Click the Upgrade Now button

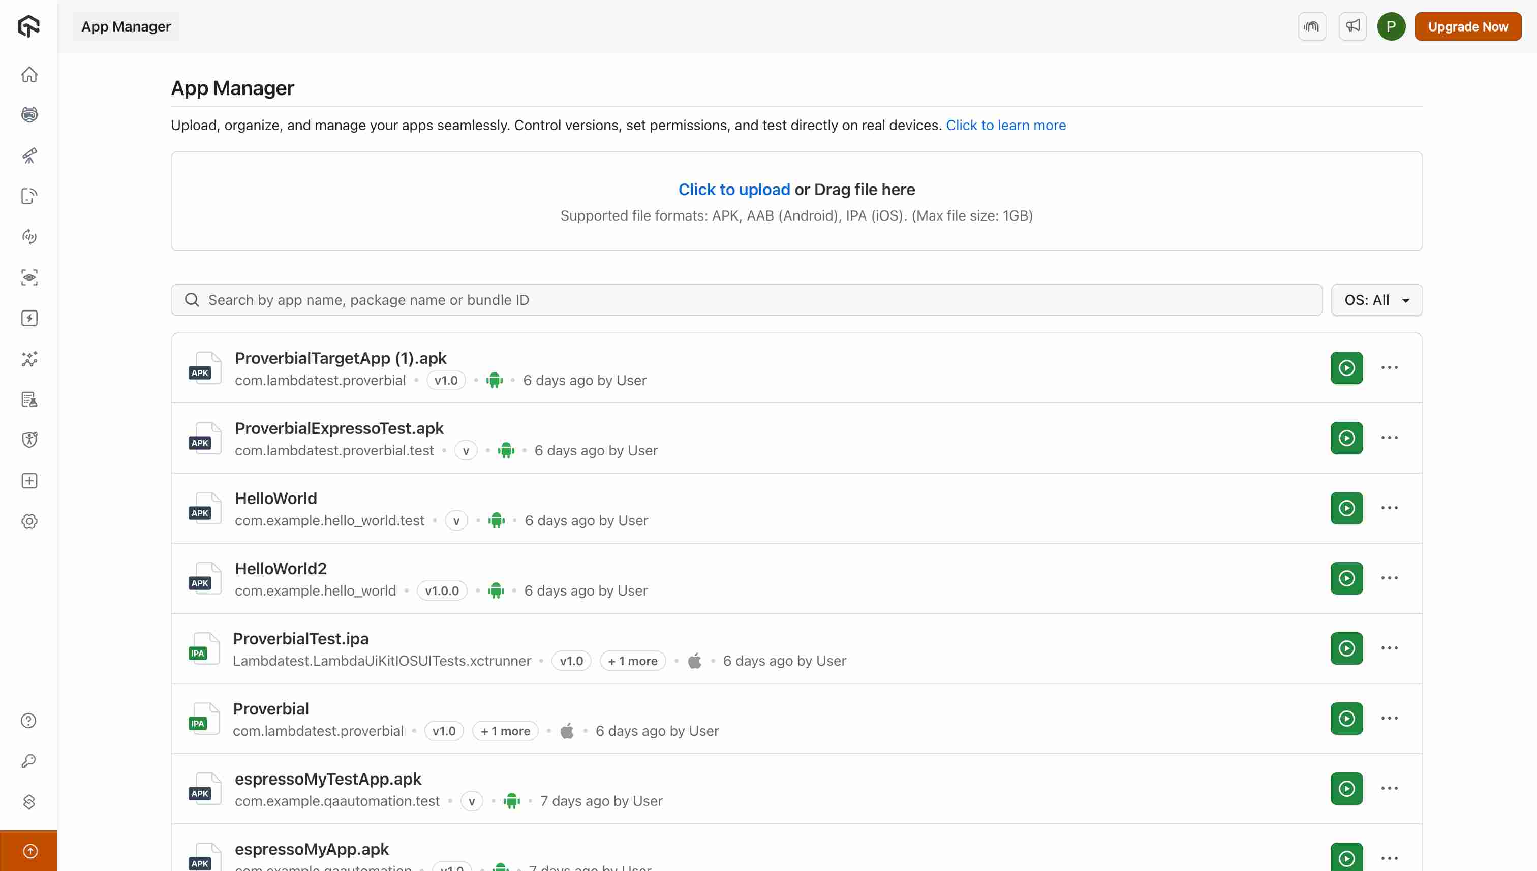1467,27
